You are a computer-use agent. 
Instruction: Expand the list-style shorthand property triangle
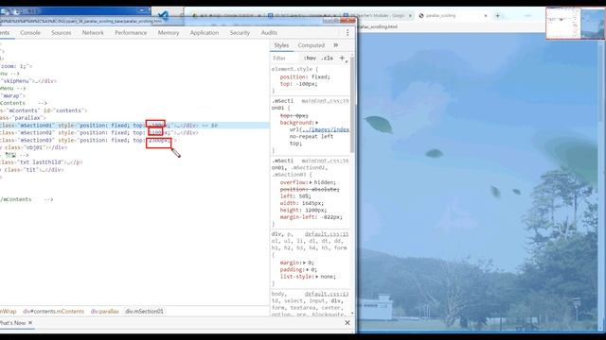click(317, 277)
